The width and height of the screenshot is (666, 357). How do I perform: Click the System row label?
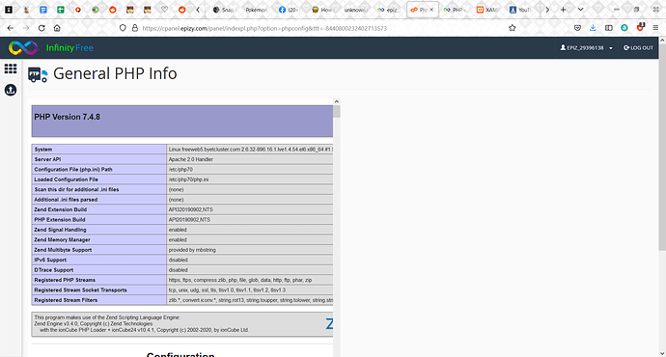42,150
